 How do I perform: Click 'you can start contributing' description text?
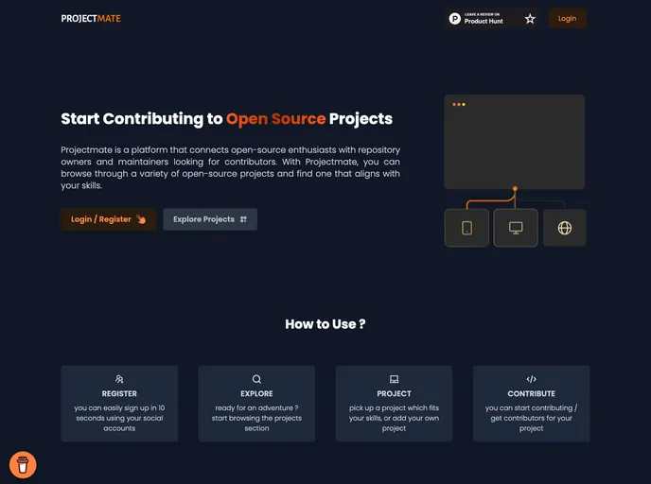point(532,418)
